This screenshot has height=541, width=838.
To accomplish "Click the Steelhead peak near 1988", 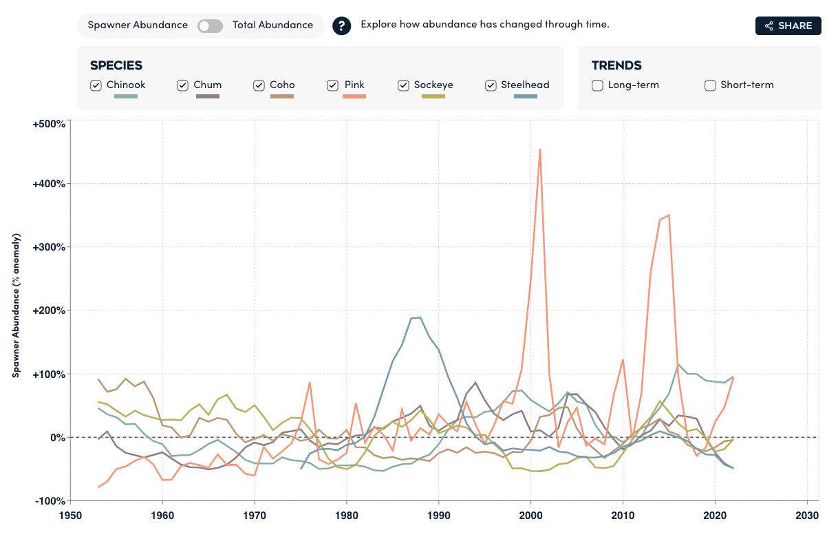I will tap(418, 317).
